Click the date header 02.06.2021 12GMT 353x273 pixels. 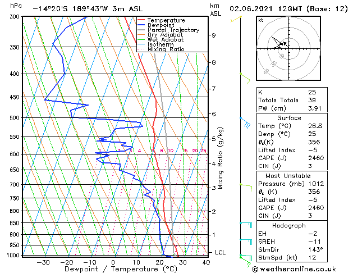tap(265, 9)
